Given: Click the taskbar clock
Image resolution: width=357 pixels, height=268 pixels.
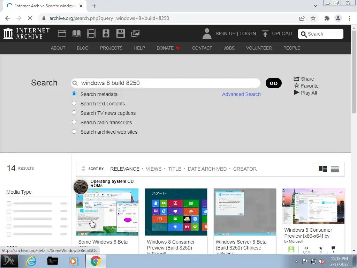Looking at the screenshot, I should (x=339, y=261).
